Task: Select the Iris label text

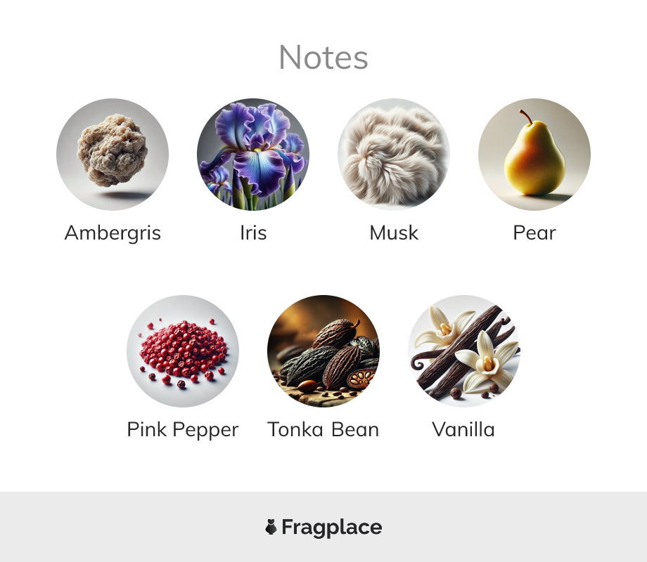Action: [x=253, y=233]
